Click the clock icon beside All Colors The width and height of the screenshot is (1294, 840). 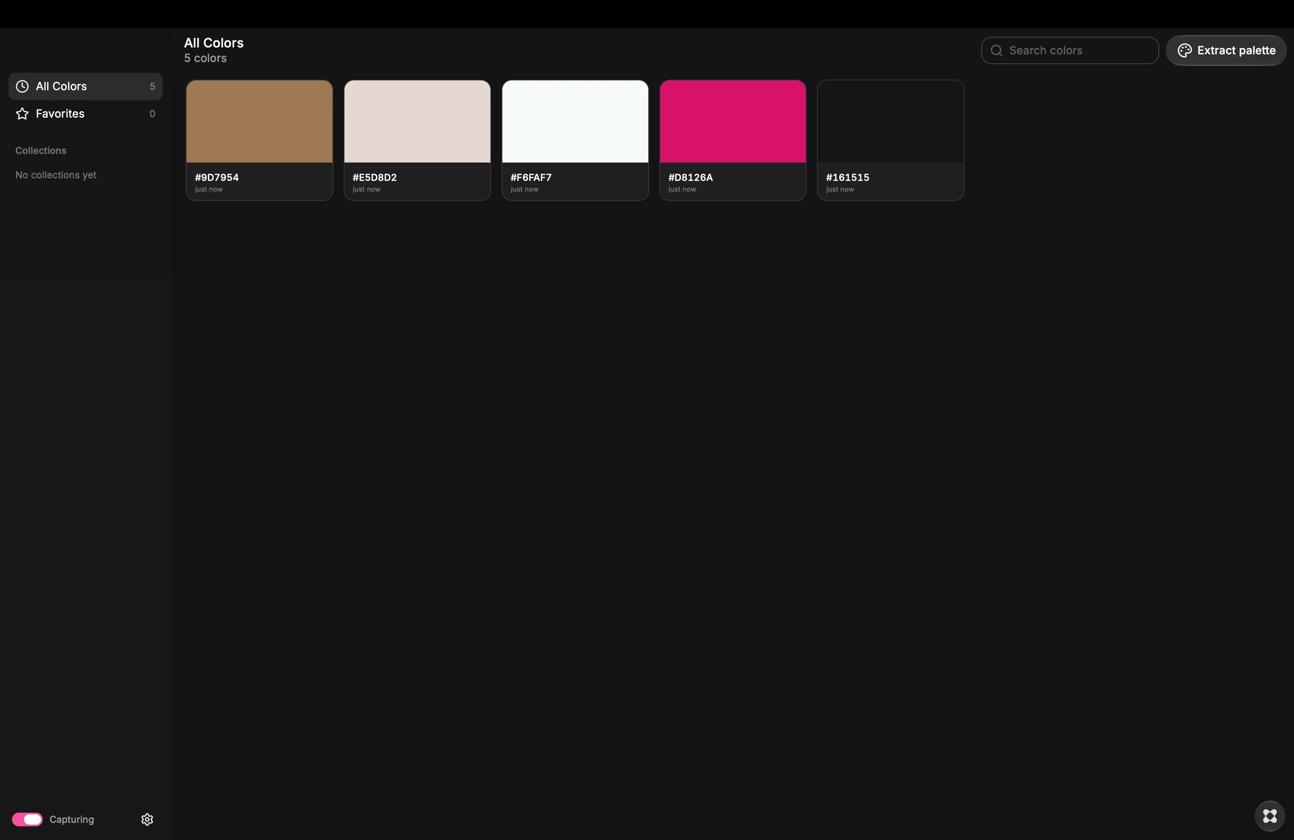[22, 86]
